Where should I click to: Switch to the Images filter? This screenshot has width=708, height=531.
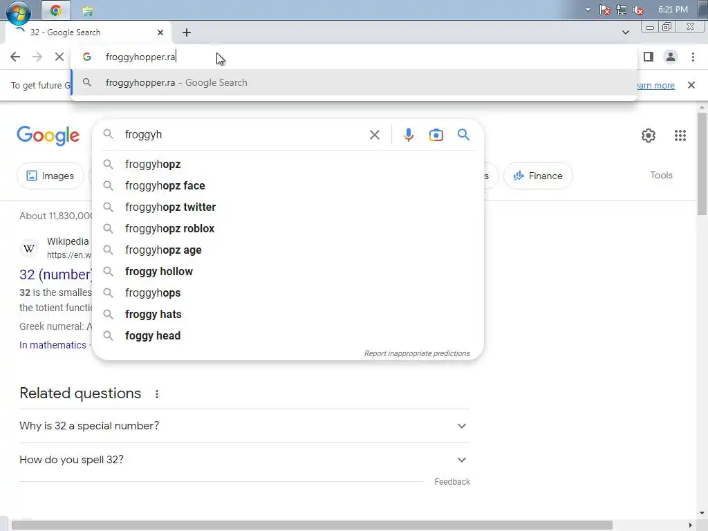[x=50, y=176]
